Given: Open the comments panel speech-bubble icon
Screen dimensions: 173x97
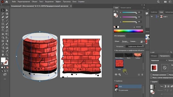Looking at the screenshot, I should 147,13.
